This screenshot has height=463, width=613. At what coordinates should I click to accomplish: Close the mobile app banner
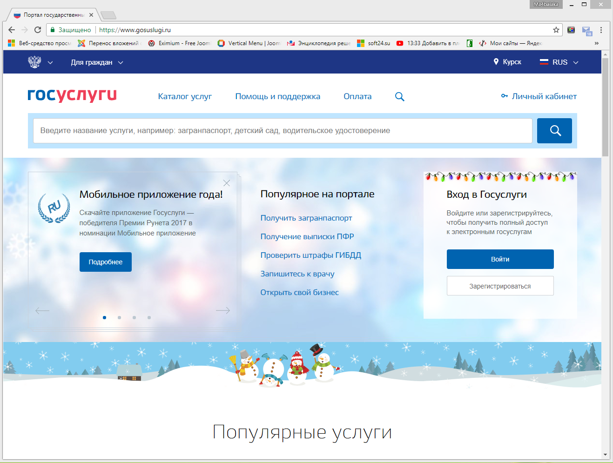227,183
